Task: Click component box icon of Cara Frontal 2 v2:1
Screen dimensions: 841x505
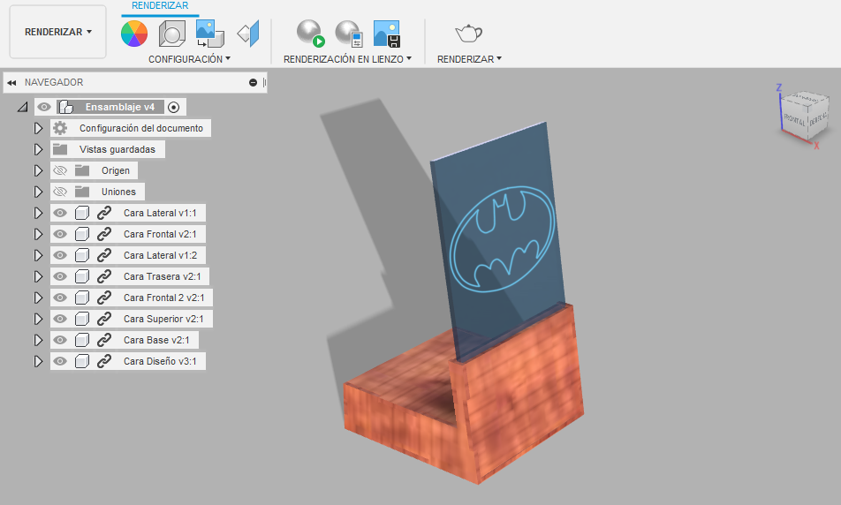Action: click(82, 298)
